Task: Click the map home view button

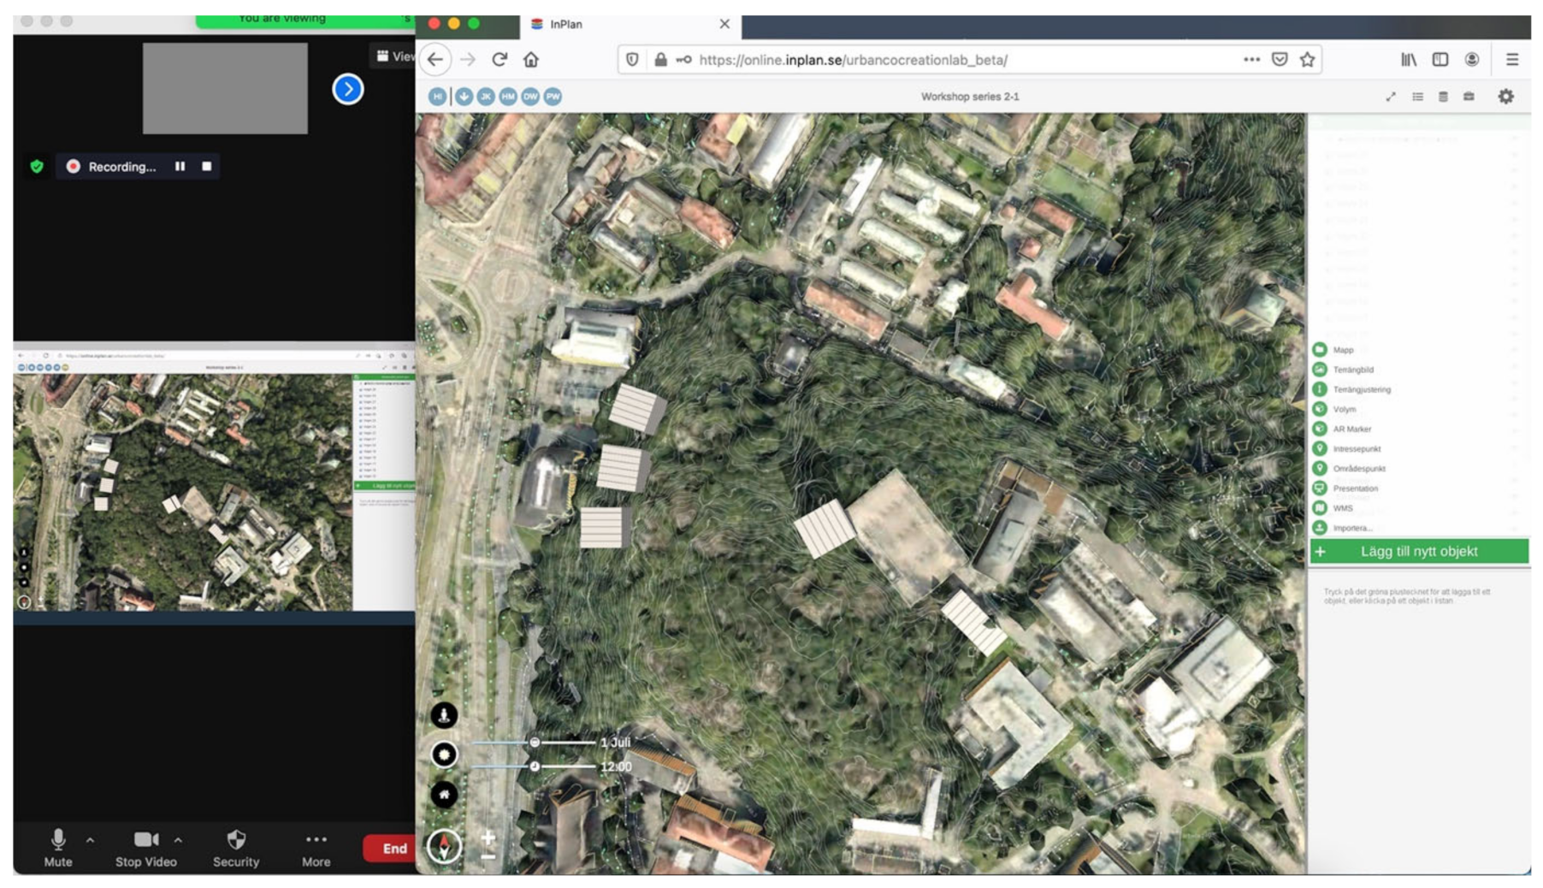Action: pyautogui.click(x=444, y=794)
